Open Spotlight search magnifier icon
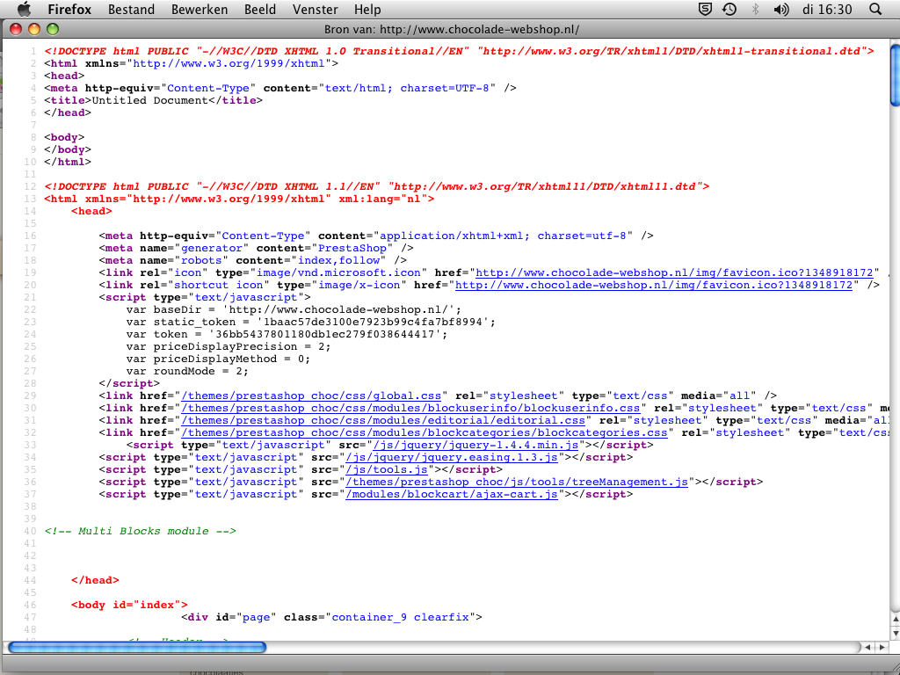Viewport: 900px width, 675px height. [x=875, y=9]
